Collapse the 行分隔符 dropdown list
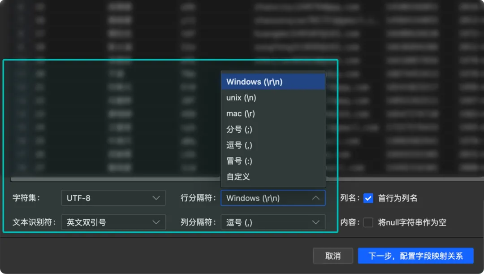This screenshot has height=274, width=484. [273, 198]
